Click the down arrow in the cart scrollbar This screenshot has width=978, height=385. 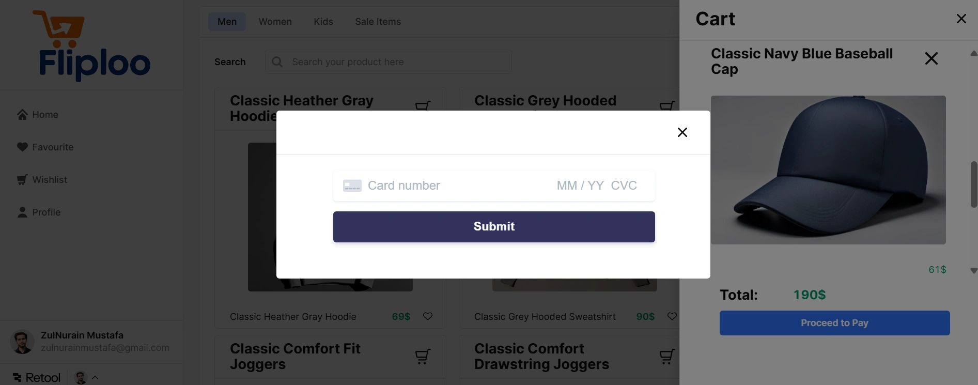coord(973,270)
